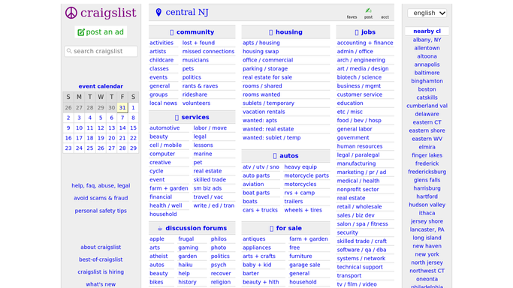This screenshot has height=288, width=513.
Task: Open apts / housing link
Action: [261, 43]
